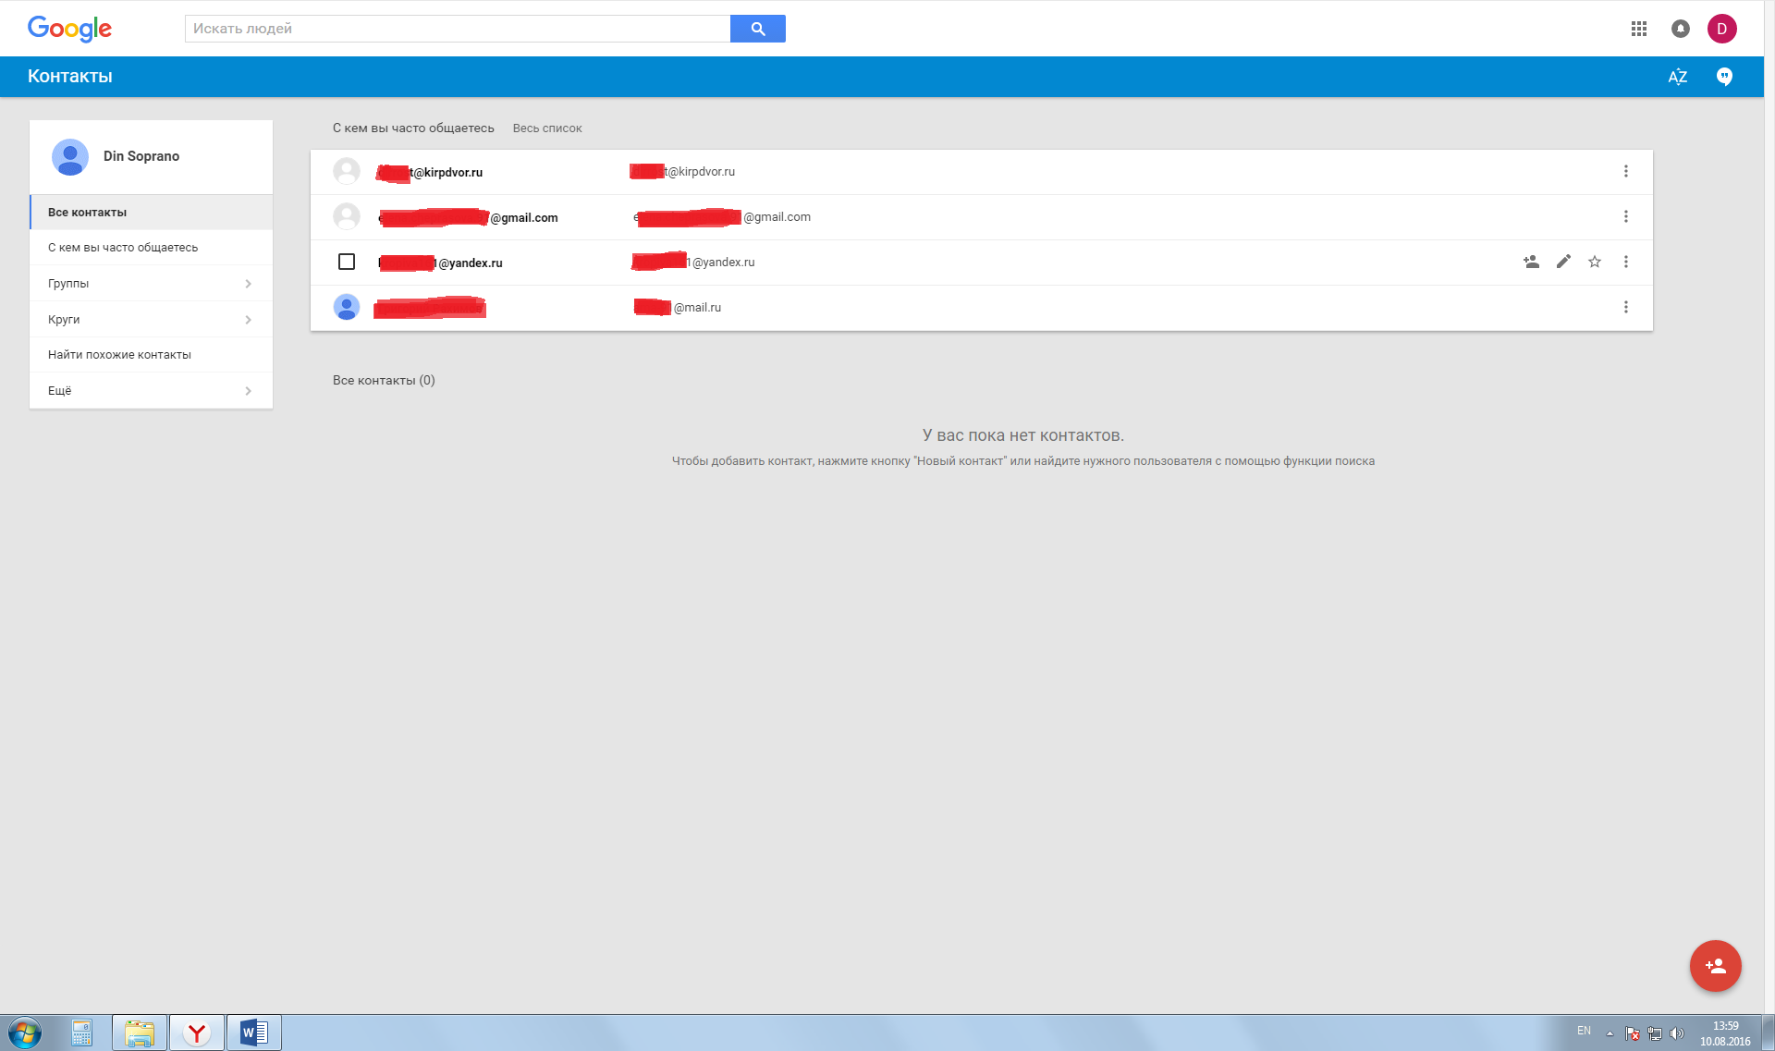This screenshot has height=1051, width=1775.
Task: Click the red new contact button
Action: click(x=1715, y=966)
